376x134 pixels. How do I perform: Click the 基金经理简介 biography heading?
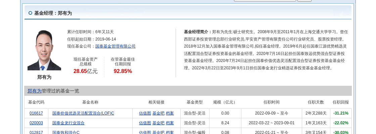tap(198, 32)
